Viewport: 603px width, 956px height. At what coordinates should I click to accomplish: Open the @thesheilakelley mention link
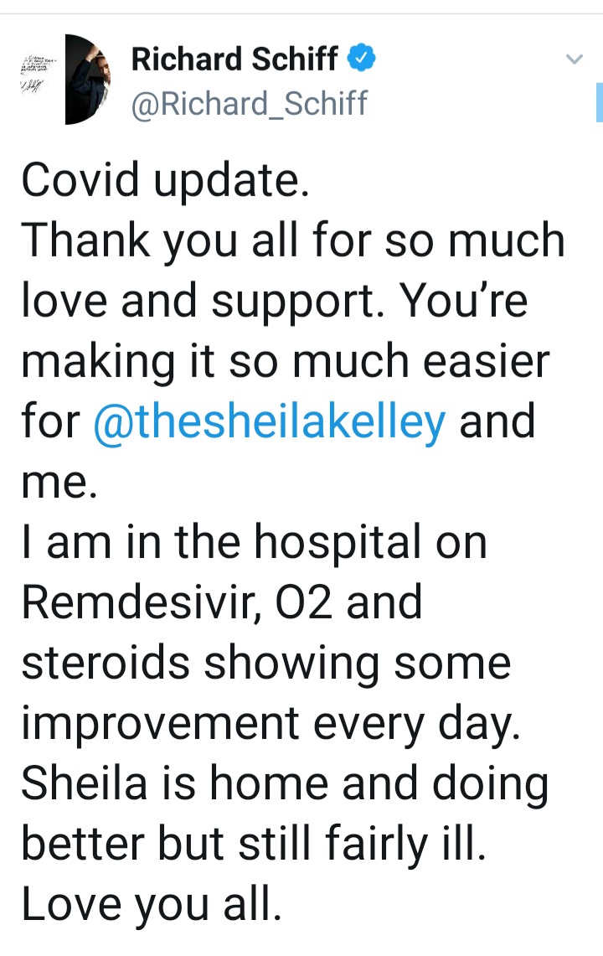pyautogui.click(x=270, y=423)
